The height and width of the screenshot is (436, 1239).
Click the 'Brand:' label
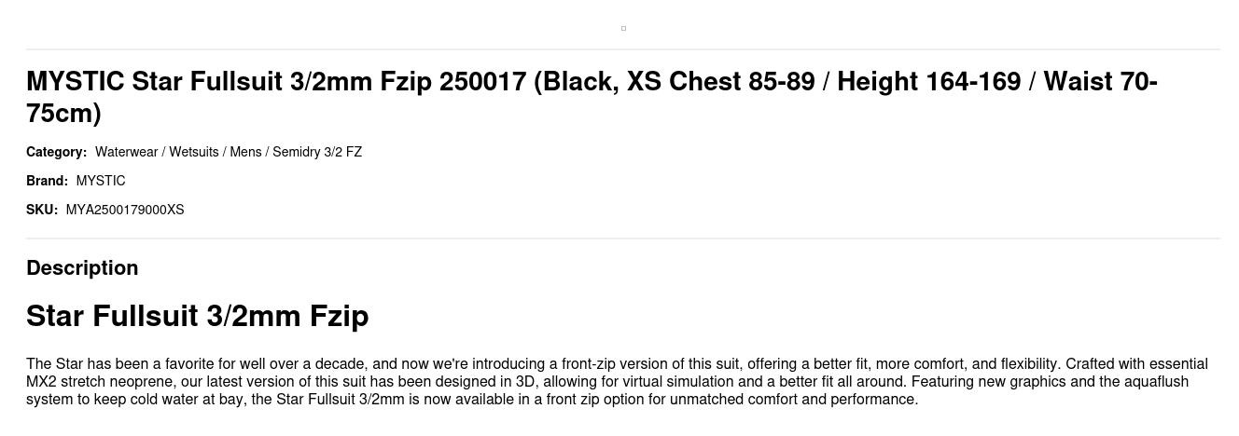[x=47, y=181]
